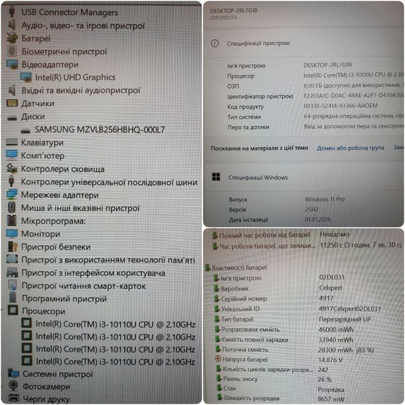
Task: Click the Швидкість розрядки value 8657 mW
Action: coord(331,399)
